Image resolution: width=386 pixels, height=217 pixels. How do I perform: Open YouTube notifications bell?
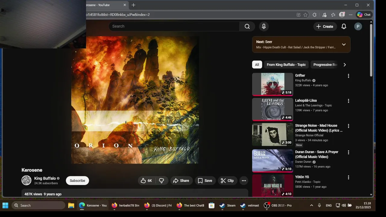tap(344, 27)
